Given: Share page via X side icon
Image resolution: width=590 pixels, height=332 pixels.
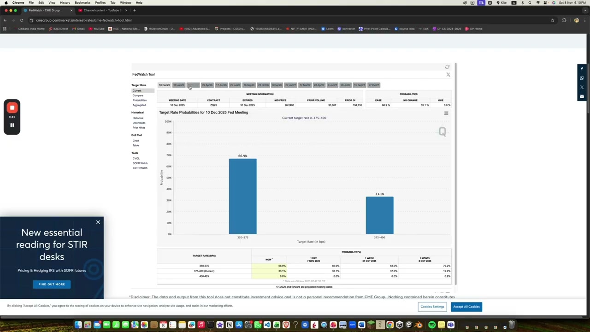Looking at the screenshot, I should (x=582, y=87).
